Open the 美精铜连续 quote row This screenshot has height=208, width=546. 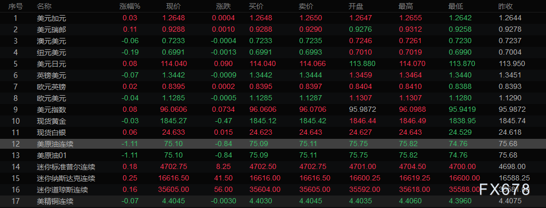tap(55, 201)
